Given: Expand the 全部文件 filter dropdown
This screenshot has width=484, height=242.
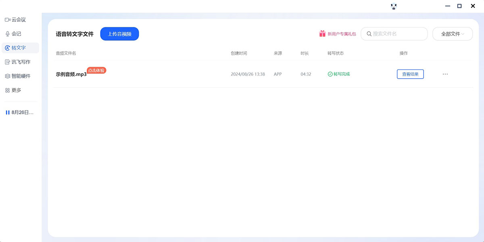Looking at the screenshot, I should coord(452,34).
